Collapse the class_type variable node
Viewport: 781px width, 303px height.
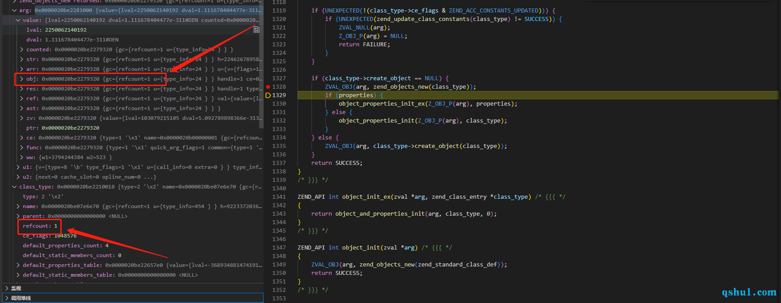14,187
